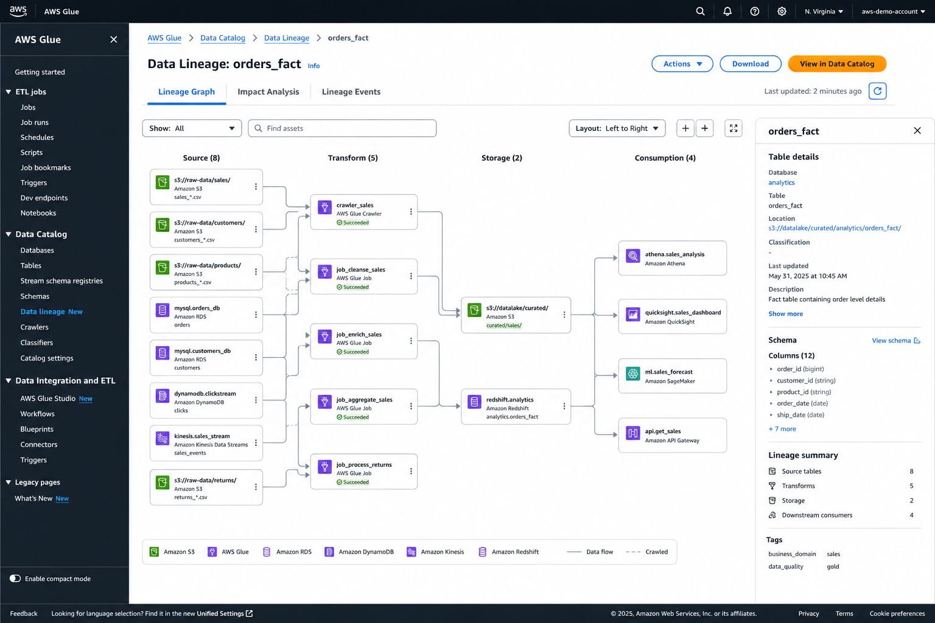
Task: Open options menu on job_process_returns node
Action: (x=411, y=471)
